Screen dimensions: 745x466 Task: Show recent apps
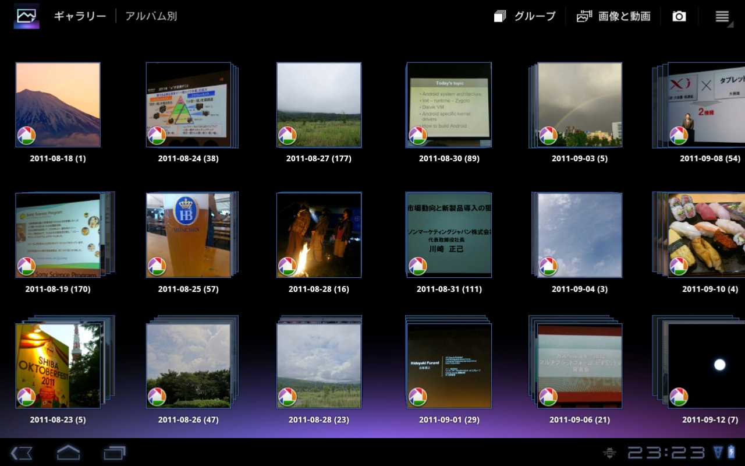115,453
